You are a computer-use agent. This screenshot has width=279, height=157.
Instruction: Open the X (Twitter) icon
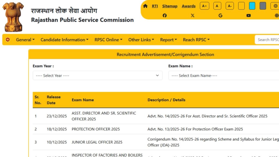pos(193,16)
